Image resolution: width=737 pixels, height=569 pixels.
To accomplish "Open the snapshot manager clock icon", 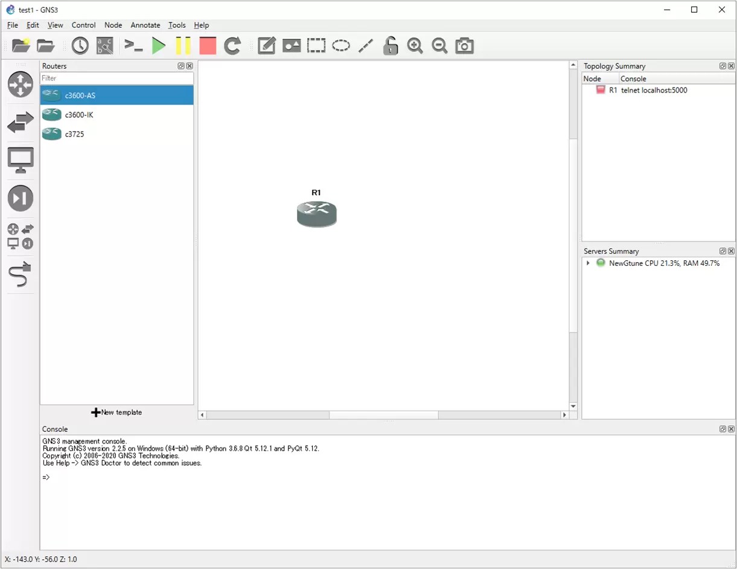I will tap(80, 45).
